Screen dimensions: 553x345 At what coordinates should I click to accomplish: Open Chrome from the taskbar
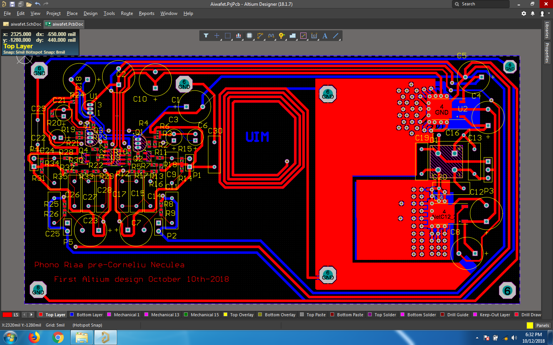point(58,338)
